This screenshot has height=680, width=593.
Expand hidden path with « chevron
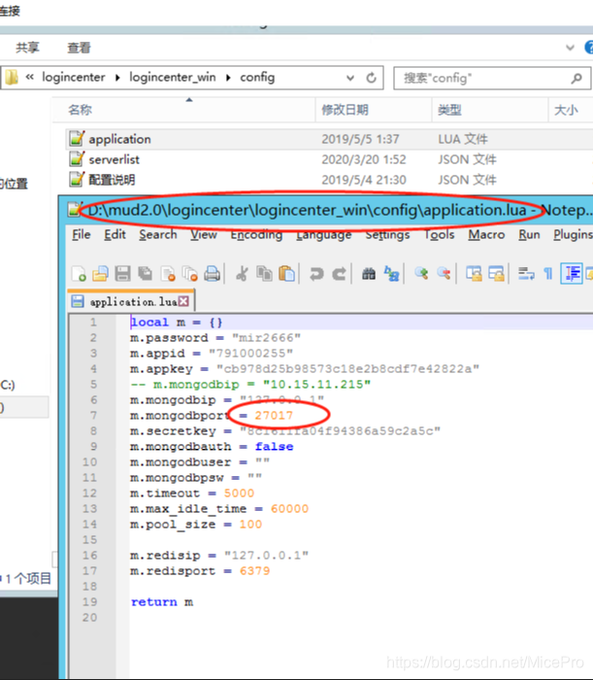coord(29,77)
